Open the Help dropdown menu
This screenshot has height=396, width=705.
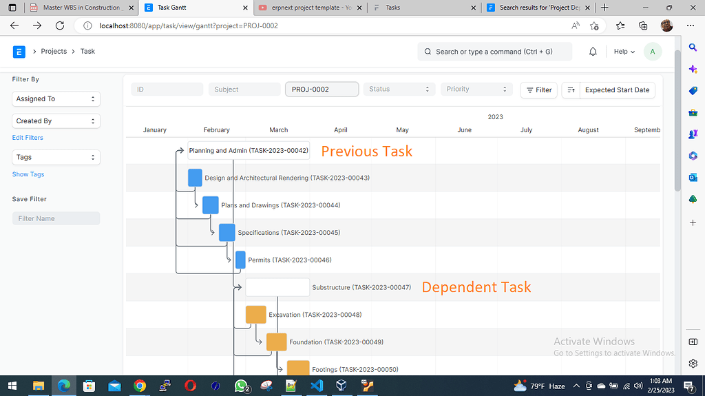(624, 52)
